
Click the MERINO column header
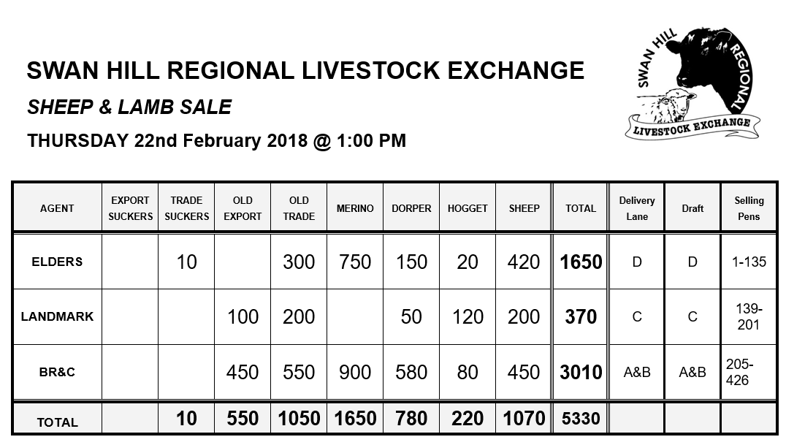click(x=355, y=208)
